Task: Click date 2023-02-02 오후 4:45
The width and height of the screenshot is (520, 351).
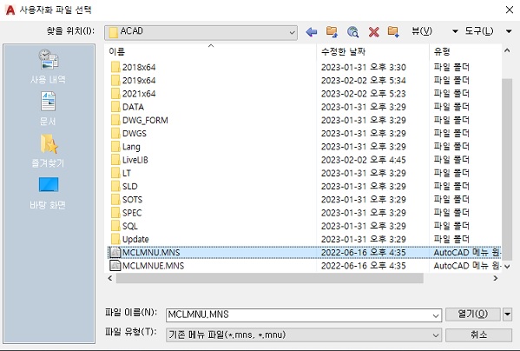Action: (363, 160)
